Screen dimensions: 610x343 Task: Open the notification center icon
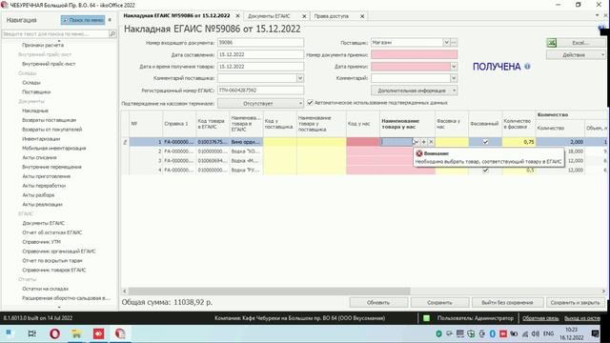pos(595,333)
